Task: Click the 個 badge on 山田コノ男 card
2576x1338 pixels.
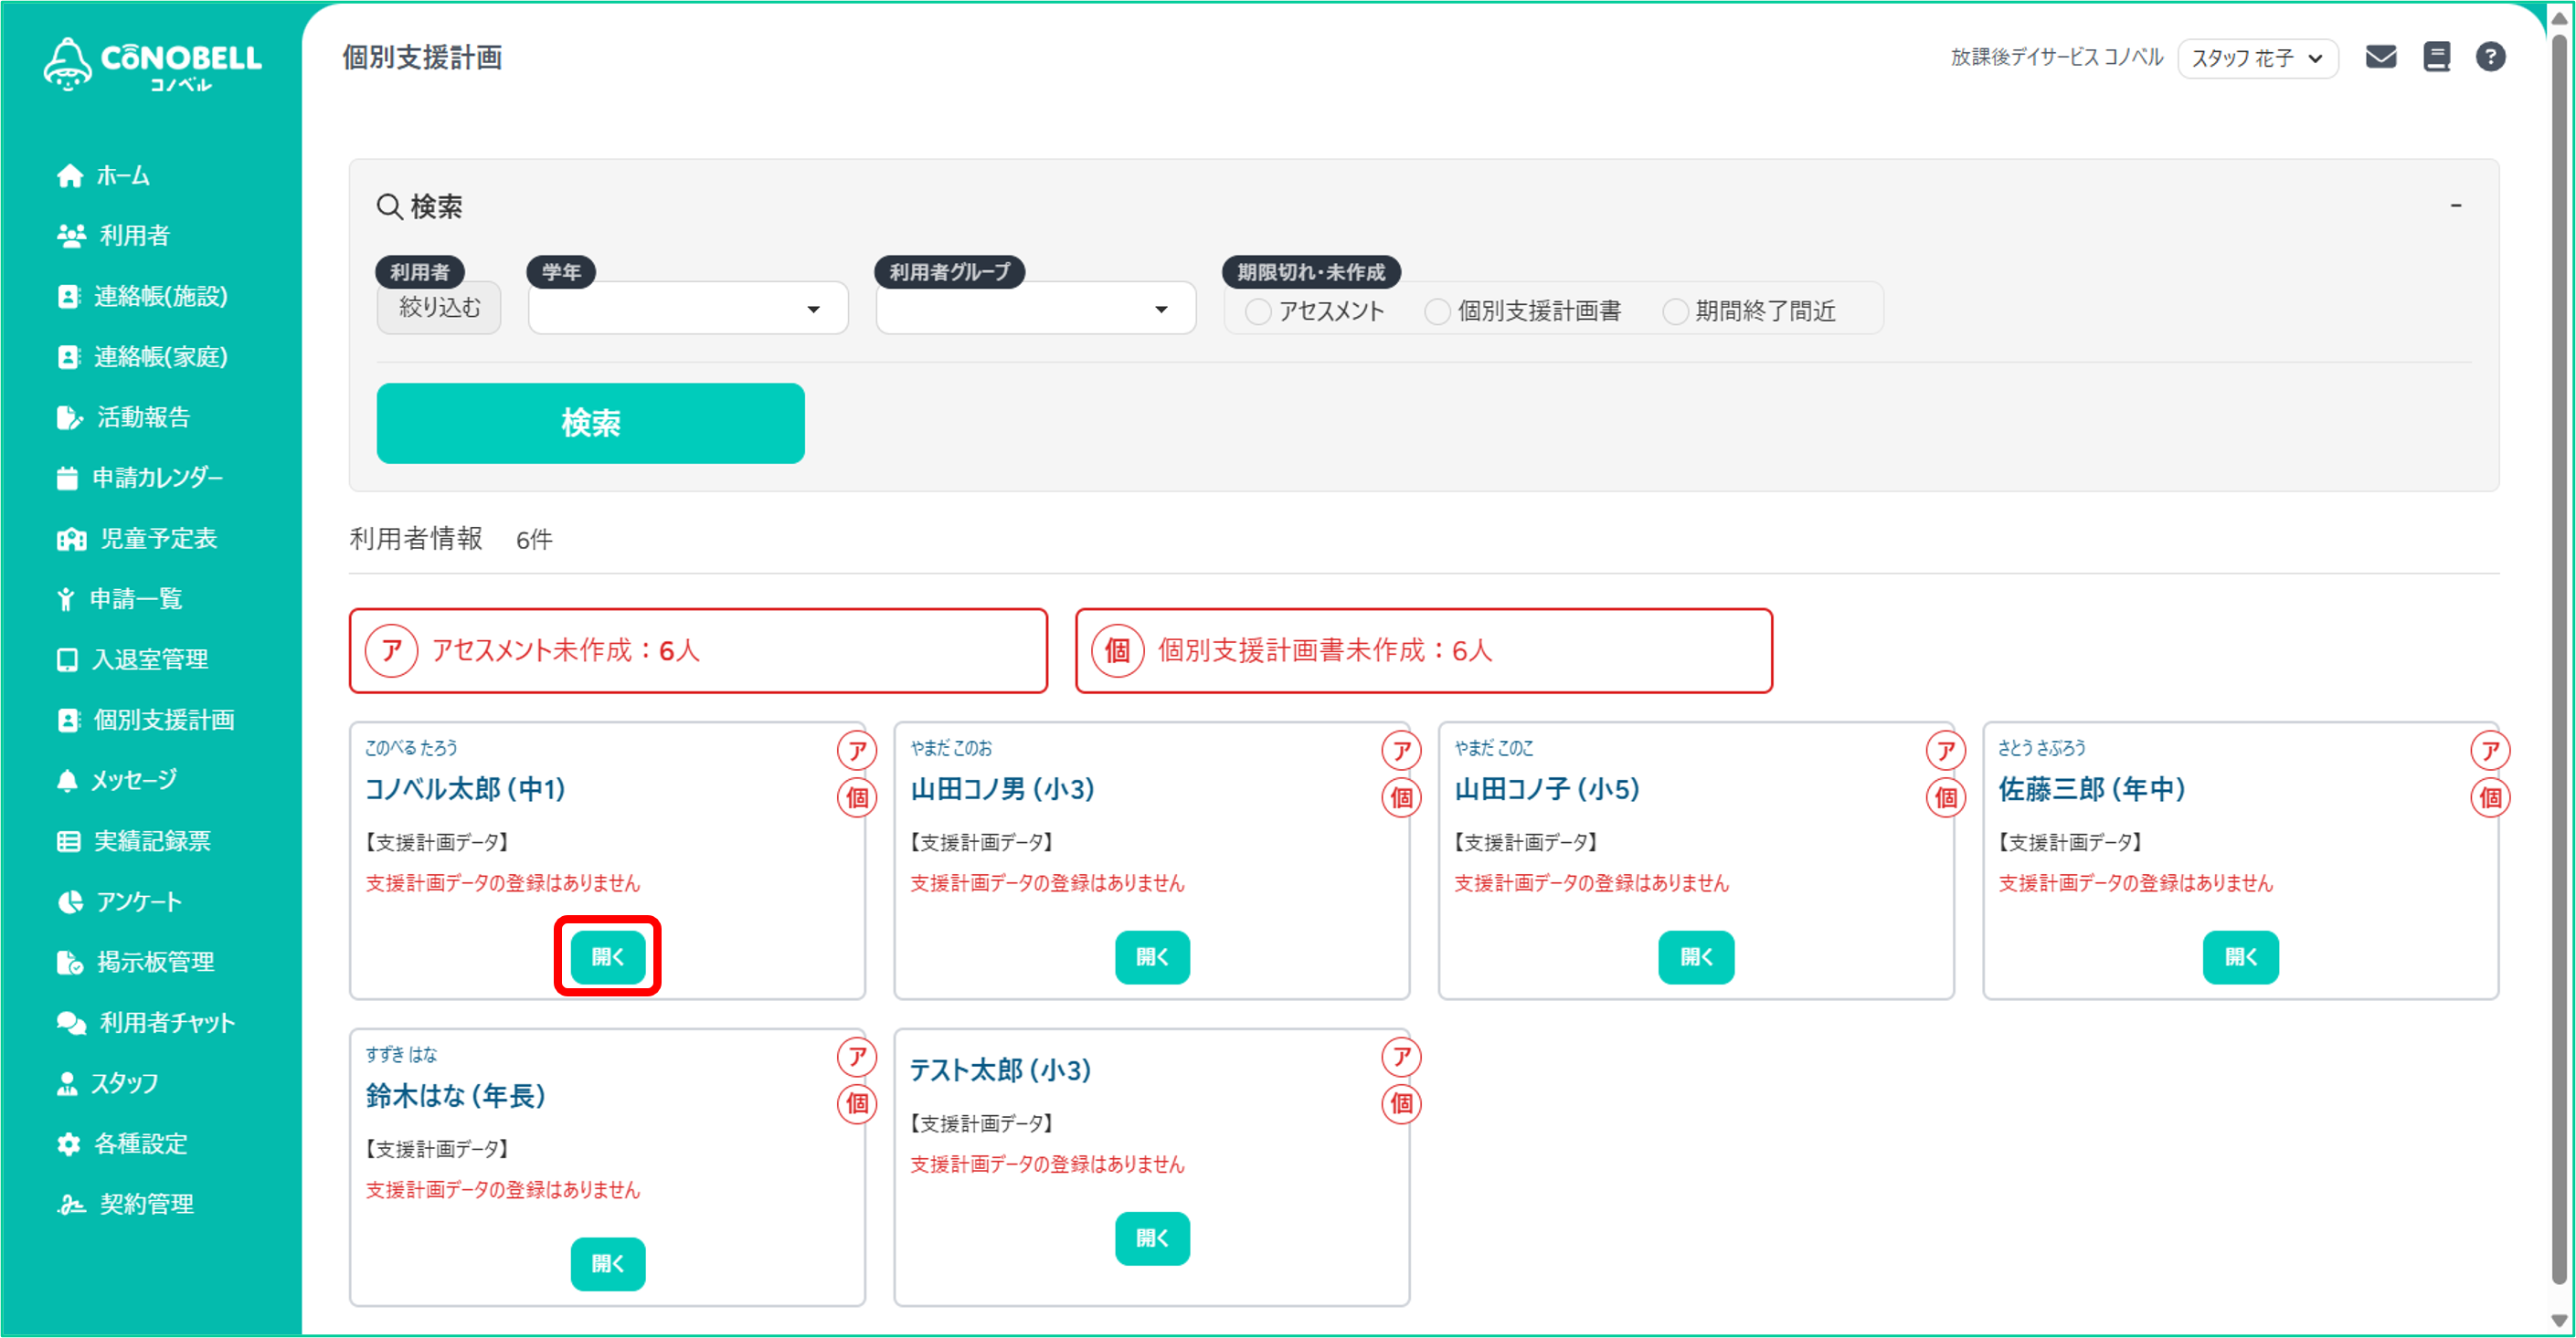Action: 1401,797
